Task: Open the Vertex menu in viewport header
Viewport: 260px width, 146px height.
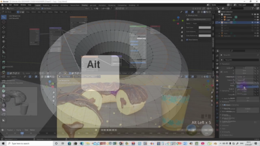Action: tap(50, 12)
